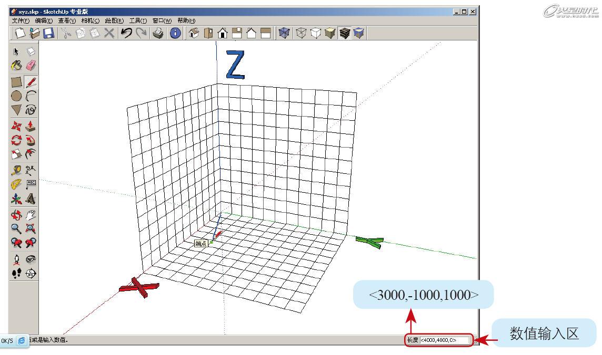Create a new file with New icon
This screenshot has width=602, height=355.
[x=20, y=33]
